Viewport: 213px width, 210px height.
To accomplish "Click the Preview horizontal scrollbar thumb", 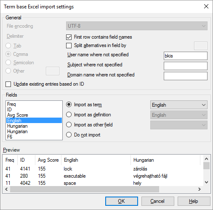I will [x=85, y=189].
